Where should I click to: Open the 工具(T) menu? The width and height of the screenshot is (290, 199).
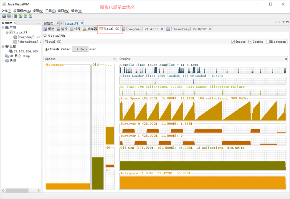click(50, 11)
